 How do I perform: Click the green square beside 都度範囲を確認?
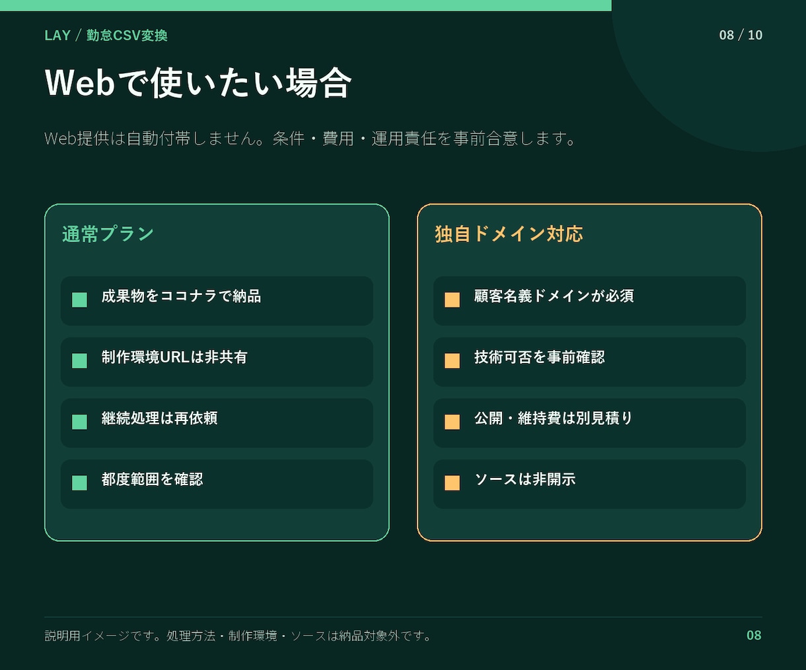click(79, 483)
